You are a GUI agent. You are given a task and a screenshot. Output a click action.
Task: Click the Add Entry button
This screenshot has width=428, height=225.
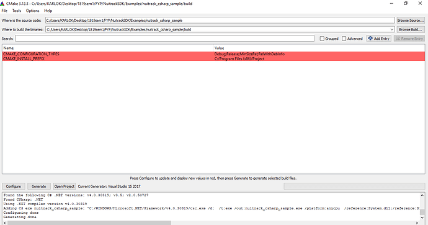[x=379, y=39]
